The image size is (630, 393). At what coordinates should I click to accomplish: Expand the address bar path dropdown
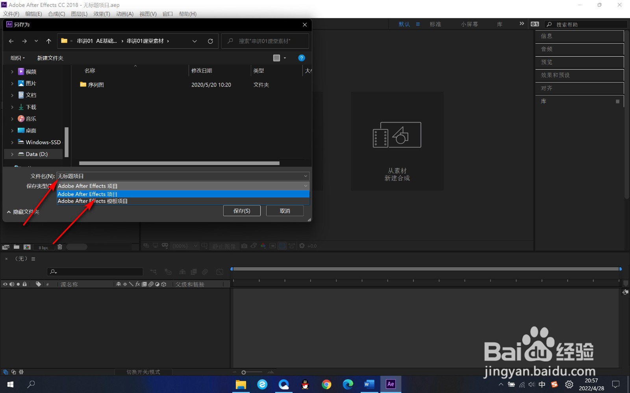coord(195,41)
